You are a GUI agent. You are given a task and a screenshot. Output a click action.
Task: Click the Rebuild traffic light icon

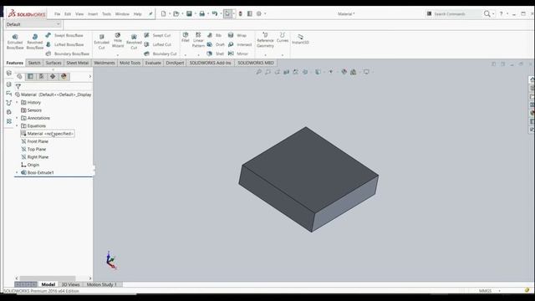point(240,13)
